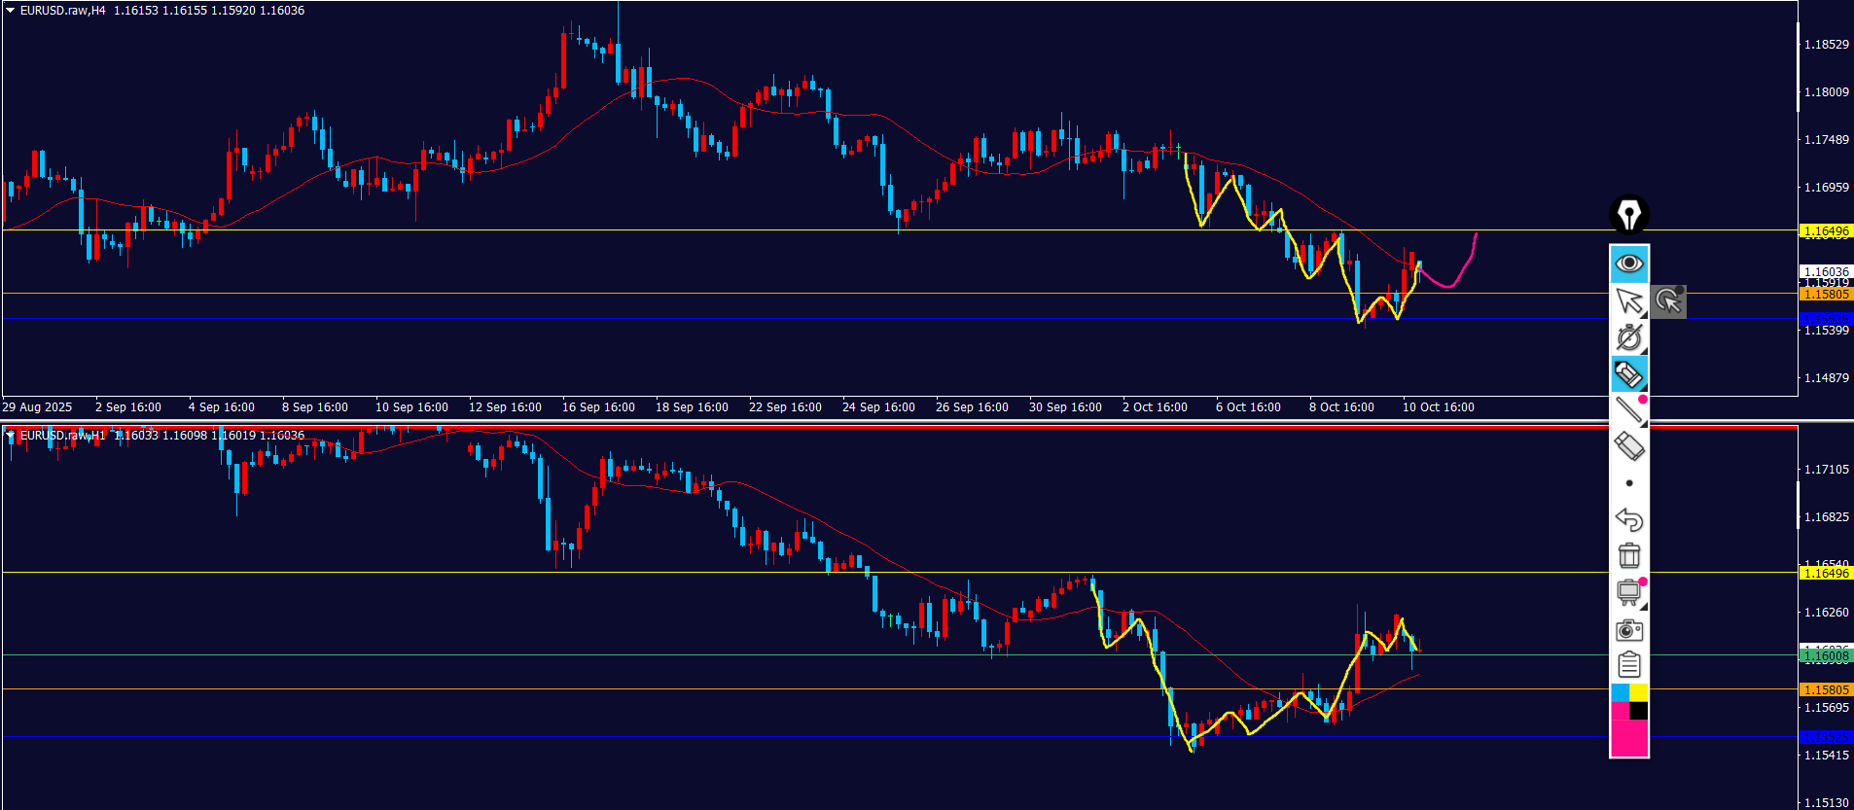Open the whiteboard easel tool
Viewport: 1854px width, 810px height.
tap(1629, 592)
